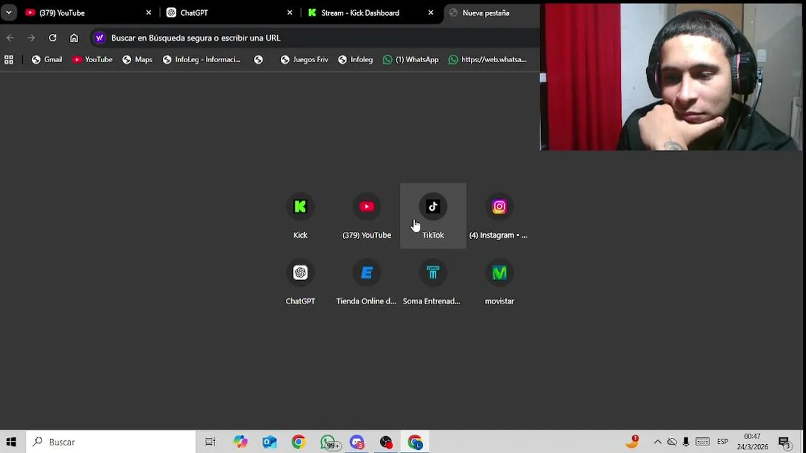
Task: Open the clock showing 00:47
Action: point(752,442)
